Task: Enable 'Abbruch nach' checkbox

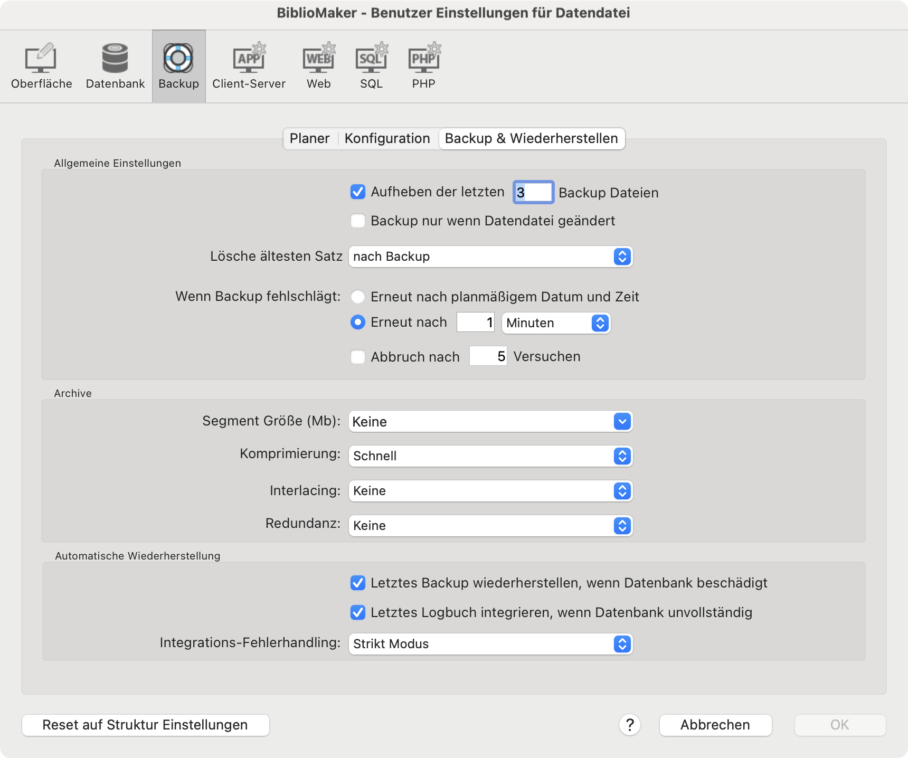Action: pyautogui.click(x=358, y=357)
